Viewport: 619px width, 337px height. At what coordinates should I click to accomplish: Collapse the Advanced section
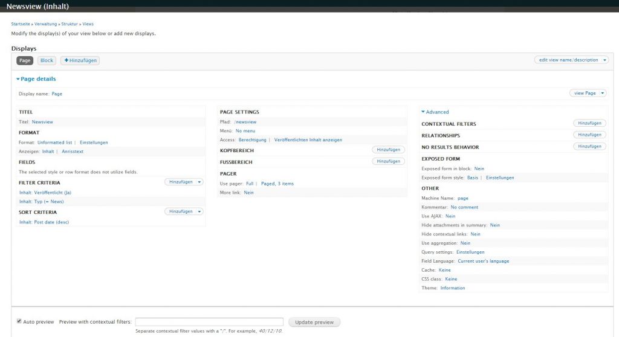[x=435, y=112]
